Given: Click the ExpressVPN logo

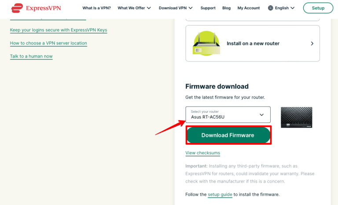Looking at the screenshot, I should (37, 8).
